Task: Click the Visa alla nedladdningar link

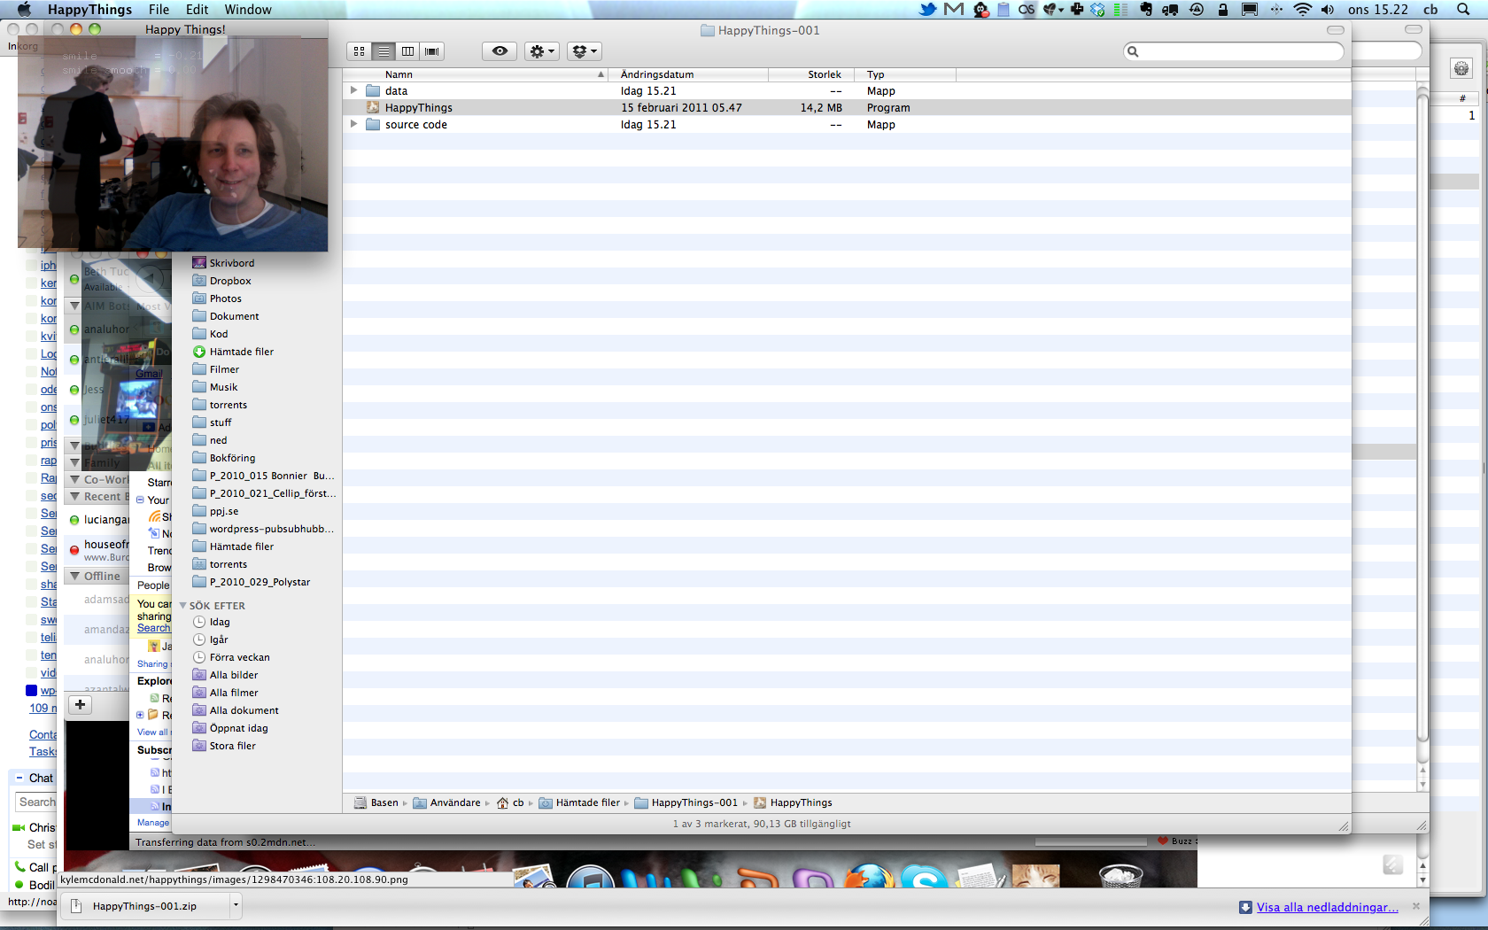Action: point(1327,907)
